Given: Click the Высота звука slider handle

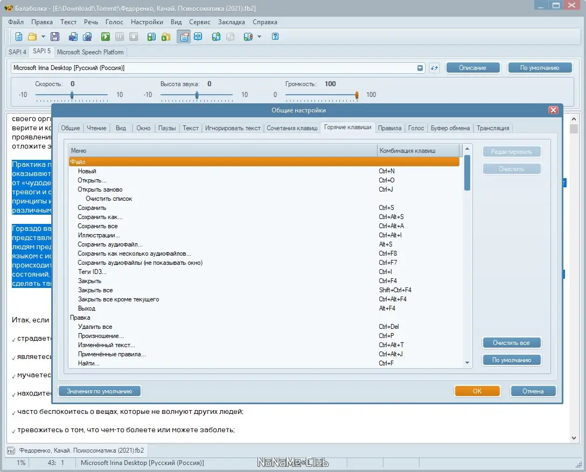Looking at the screenshot, I should click(197, 95).
